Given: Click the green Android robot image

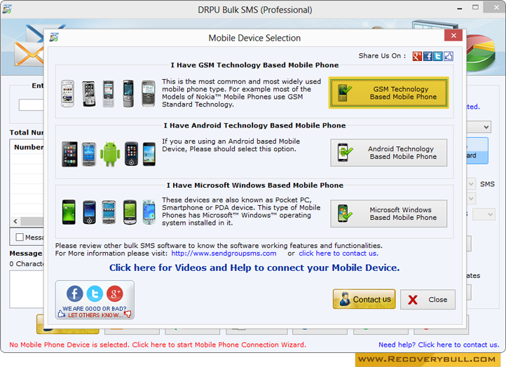Looking at the screenshot, I should tap(110, 154).
